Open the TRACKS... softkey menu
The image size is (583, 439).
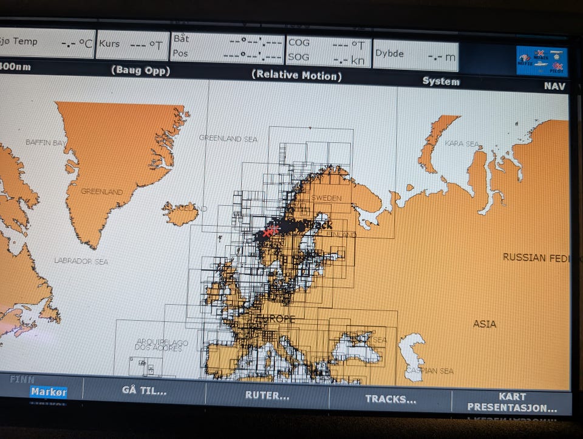(390, 399)
